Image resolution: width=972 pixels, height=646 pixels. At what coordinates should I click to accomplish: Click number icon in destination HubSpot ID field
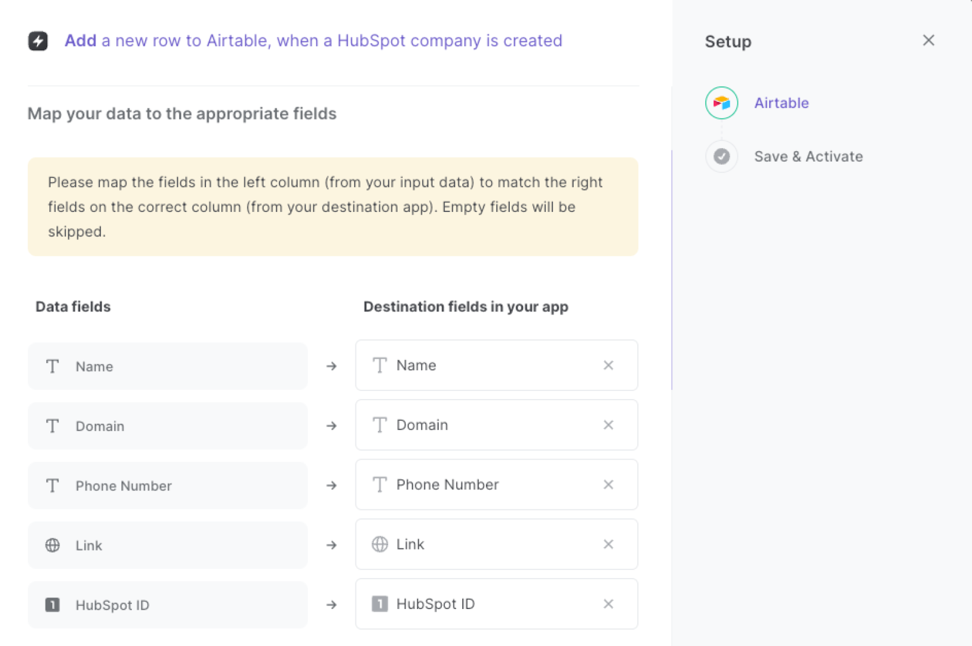(x=380, y=604)
